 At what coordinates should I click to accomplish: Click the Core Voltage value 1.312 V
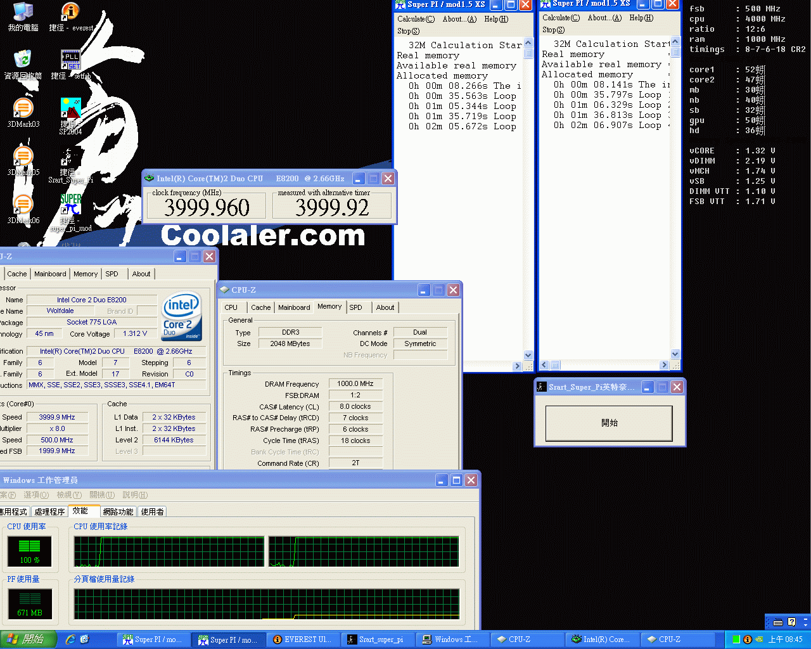tap(135, 333)
